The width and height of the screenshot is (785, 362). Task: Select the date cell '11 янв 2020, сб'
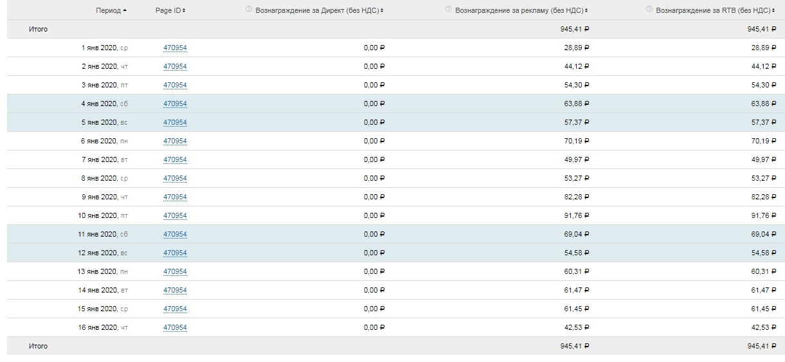pos(103,235)
